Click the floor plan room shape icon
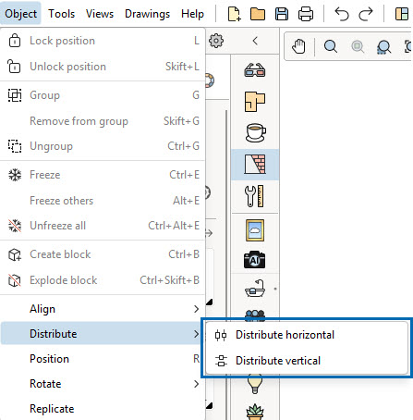413x420 pixels. point(255,102)
